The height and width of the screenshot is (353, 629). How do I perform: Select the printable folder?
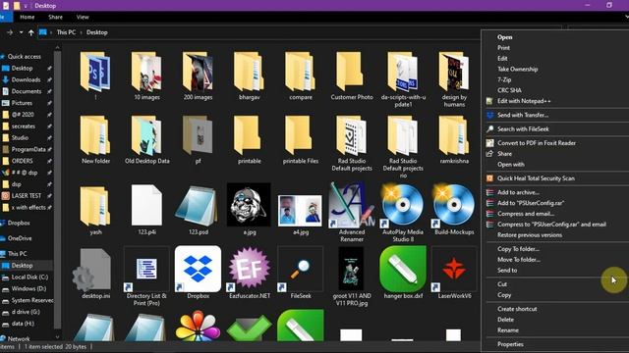point(249,139)
